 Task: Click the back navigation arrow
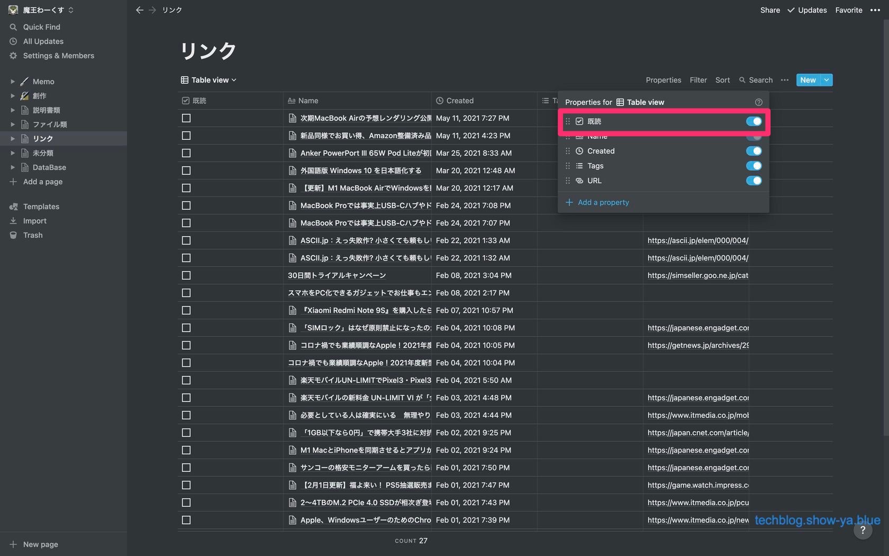click(x=139, y=10)
